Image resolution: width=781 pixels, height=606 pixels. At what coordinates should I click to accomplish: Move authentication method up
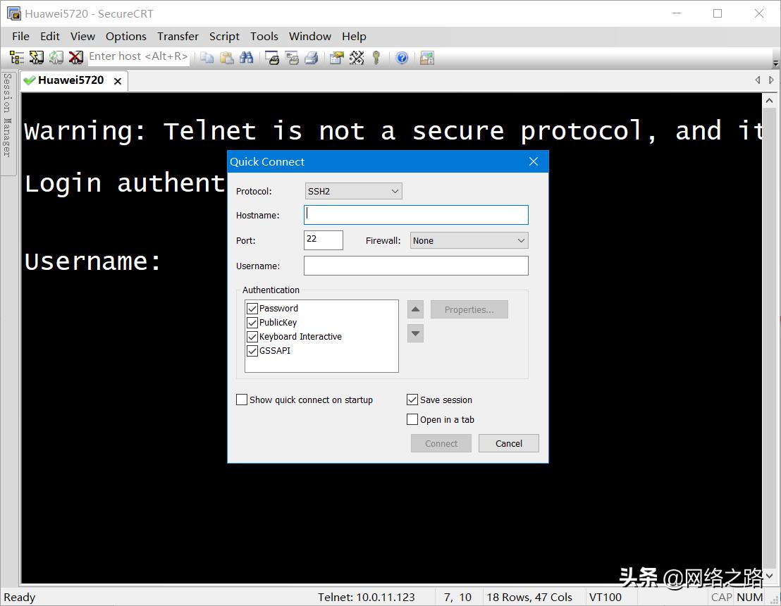pos(415,309)
